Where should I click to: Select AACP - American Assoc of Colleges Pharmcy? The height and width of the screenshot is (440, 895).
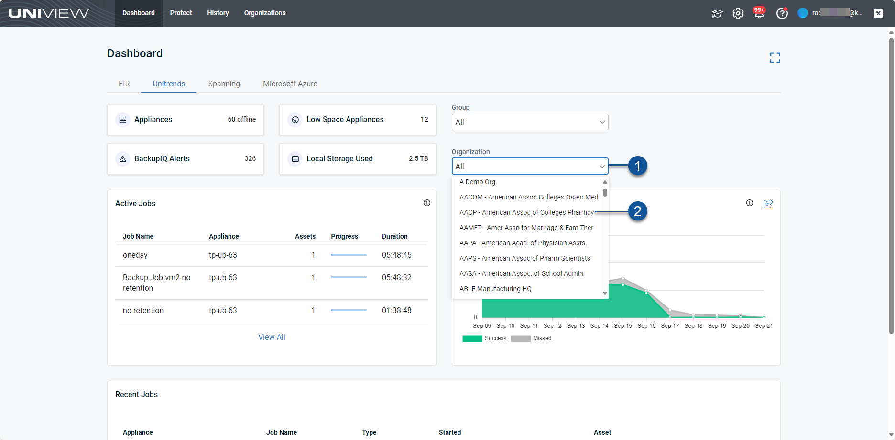tap(527, 212)
